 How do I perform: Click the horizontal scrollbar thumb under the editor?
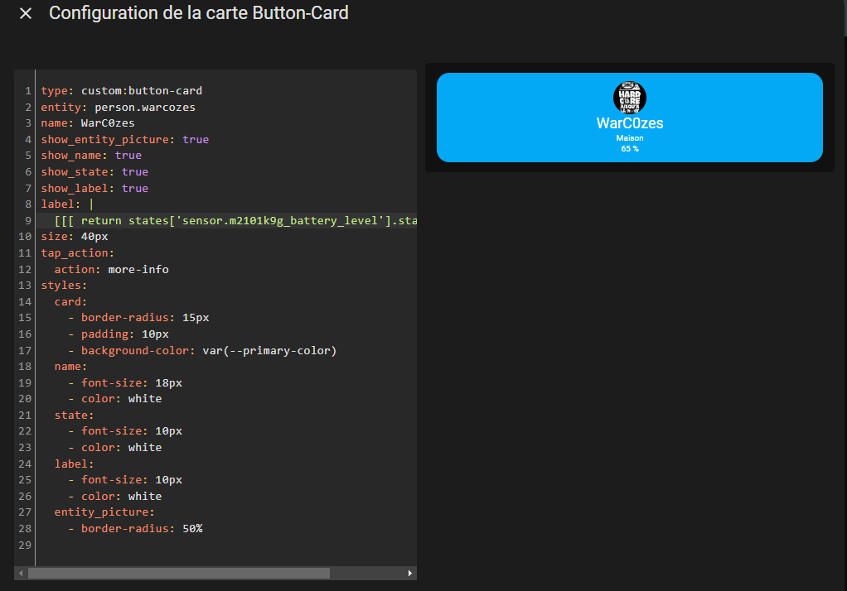(178, 573)
